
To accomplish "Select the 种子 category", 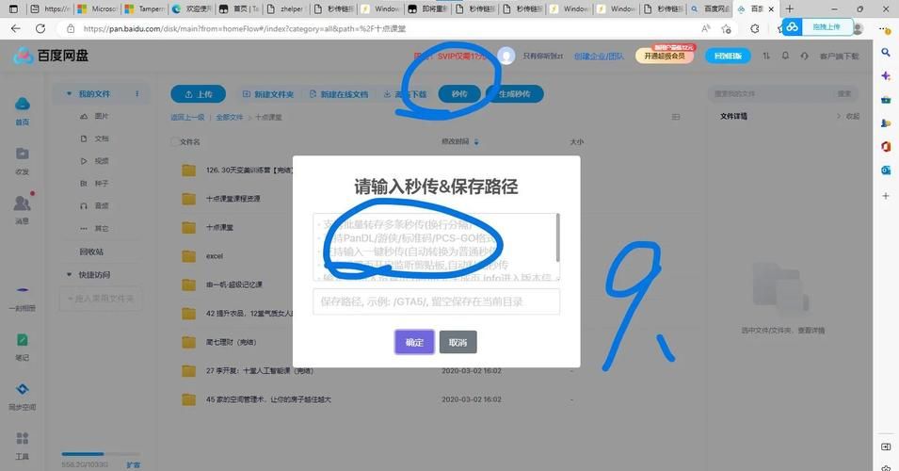I will (x=94, y=183).
